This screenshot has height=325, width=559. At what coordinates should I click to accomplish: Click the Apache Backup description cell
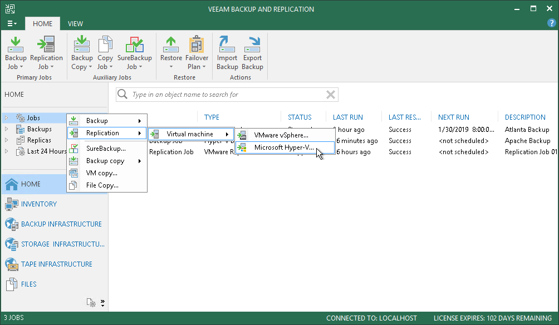pyautogui.click(x=528, y=141)
